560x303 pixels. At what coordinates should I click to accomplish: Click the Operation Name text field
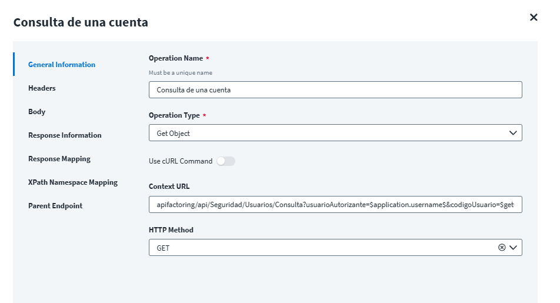click(x=335, y=90)
